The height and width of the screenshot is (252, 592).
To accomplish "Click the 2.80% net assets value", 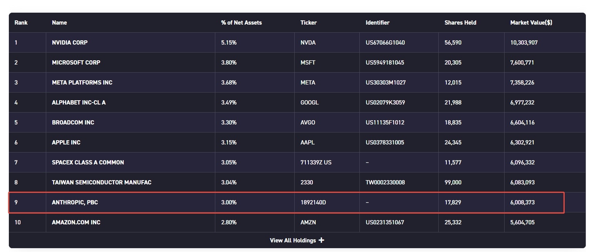I will point(229,222).
